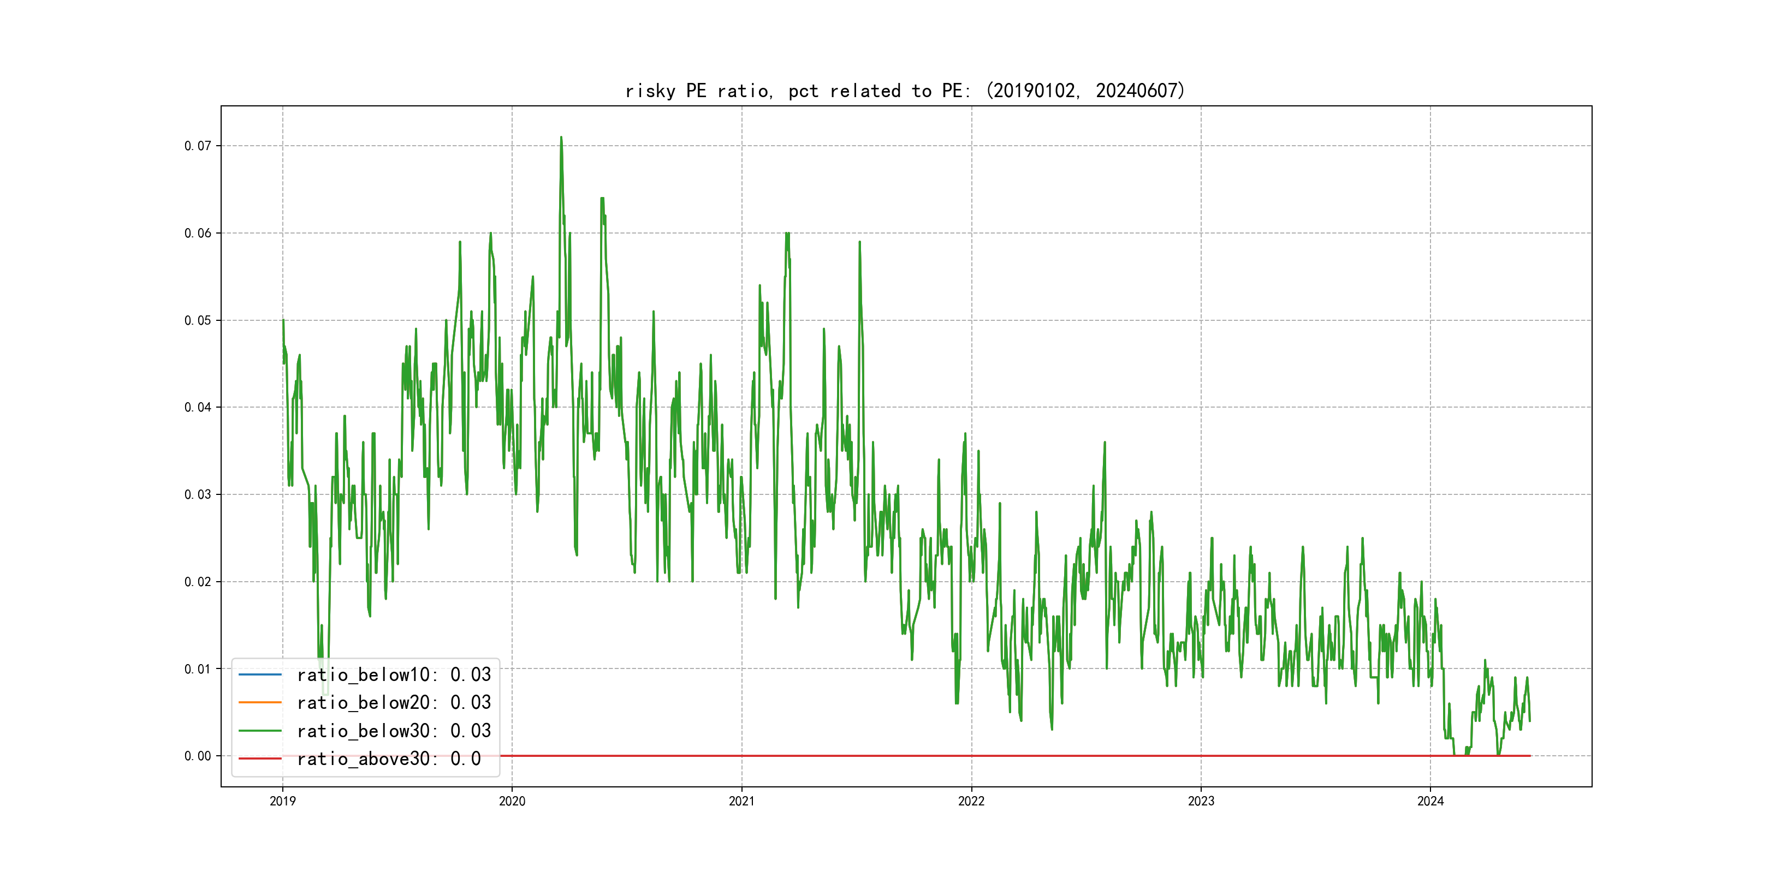Click the 0.07 y-axis tick label
The width and height of the screenshot is (1769, 884).
(x=198, y=146)
